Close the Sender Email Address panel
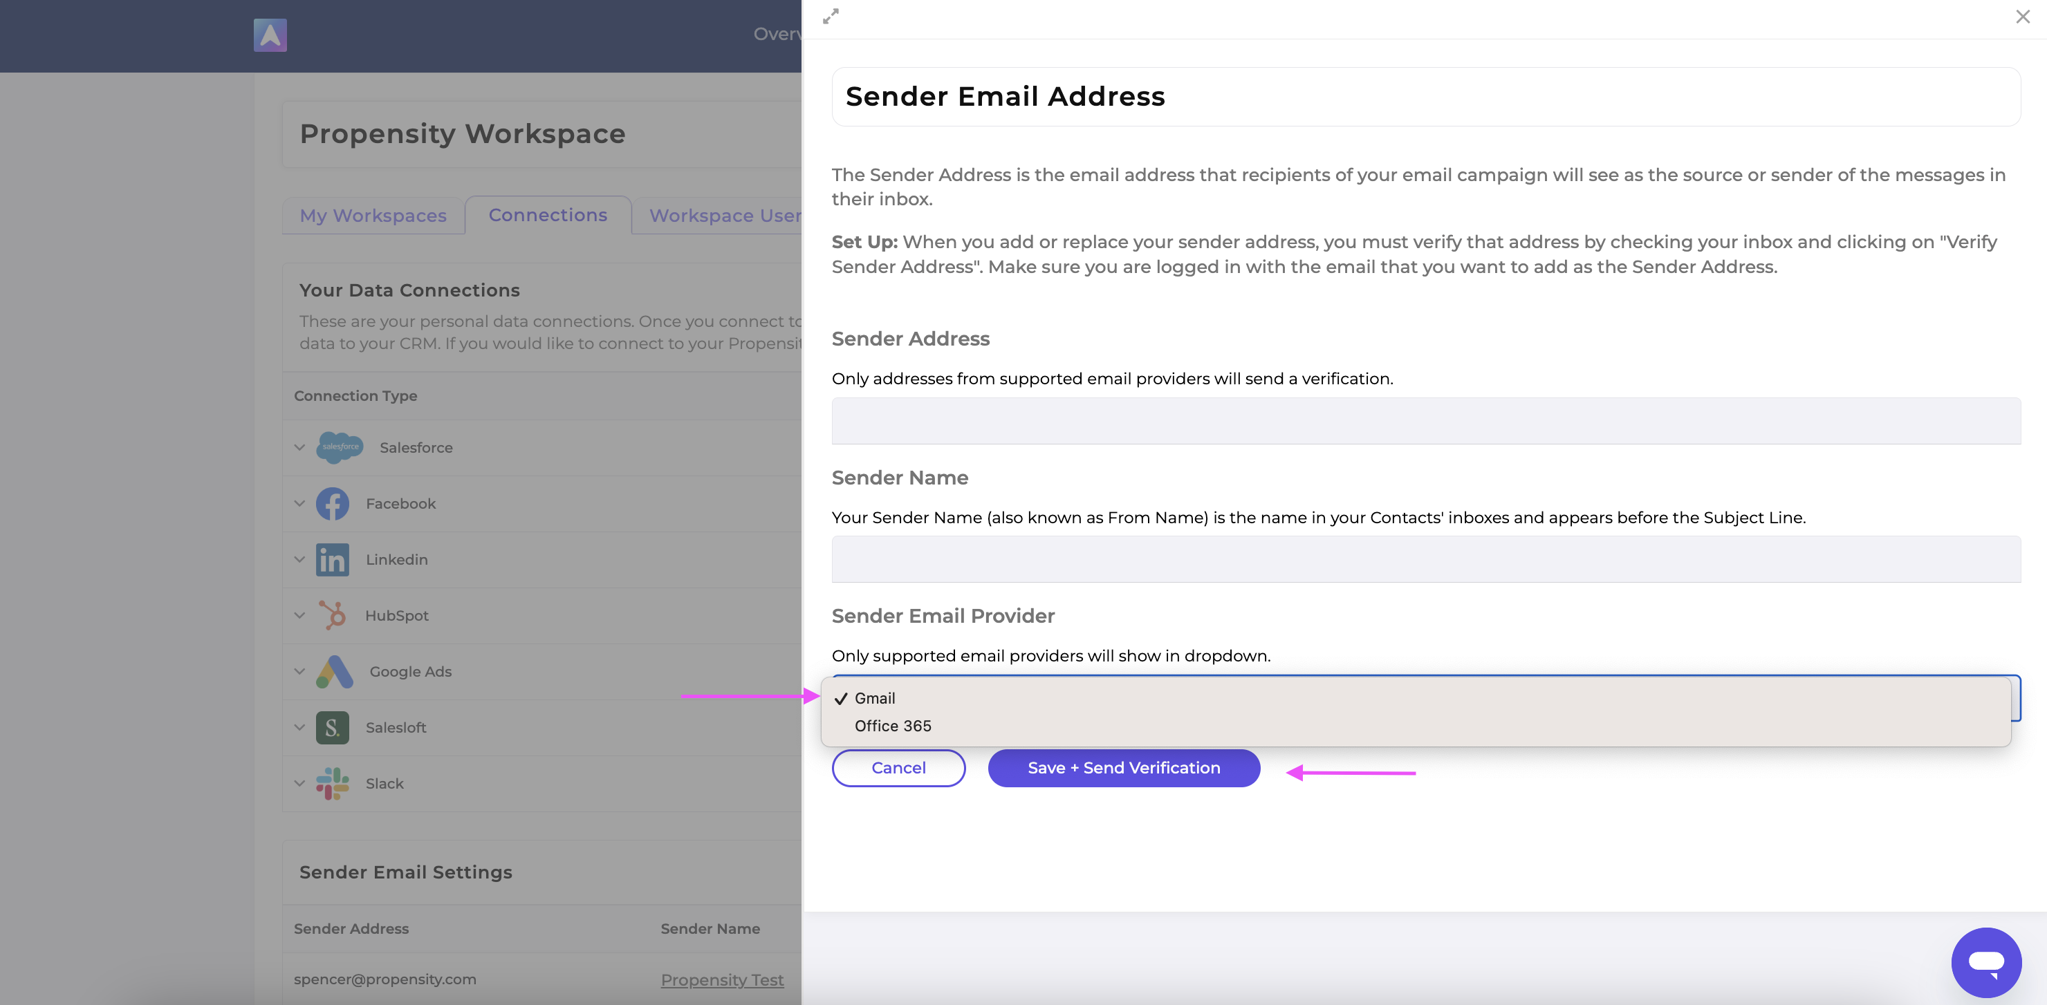This screenshot has width=2047, height=1005. coord(2022,17)
